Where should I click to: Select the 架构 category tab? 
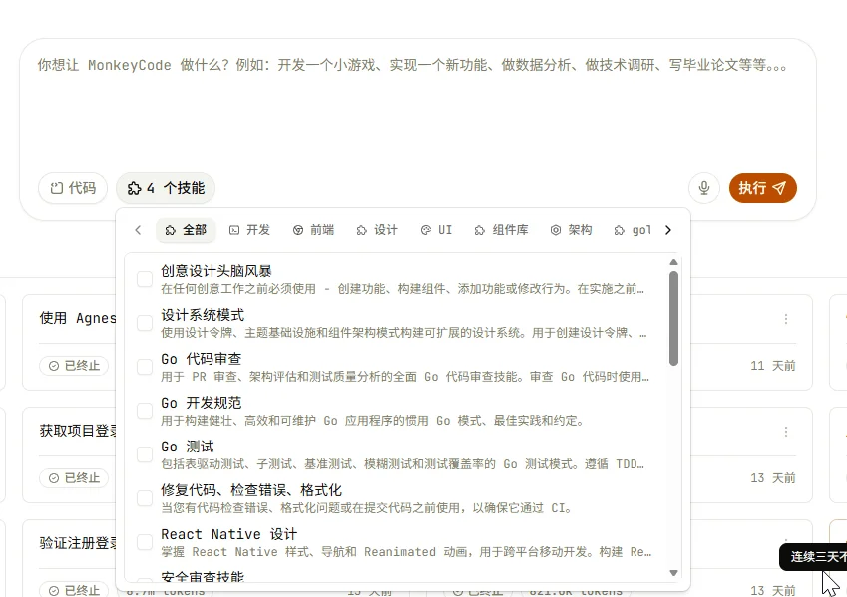pyautogui.click(x=571, y=230)
